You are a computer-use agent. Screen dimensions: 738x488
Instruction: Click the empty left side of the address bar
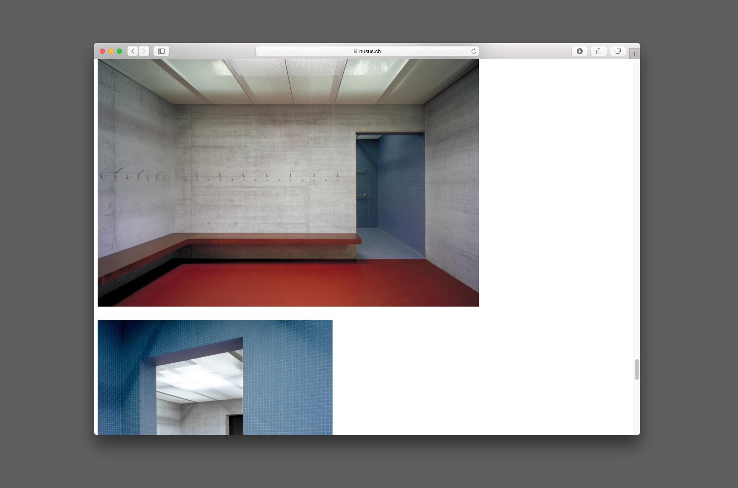(x=298, y=51)
